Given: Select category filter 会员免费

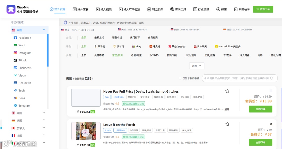Looking at the screenshot, I should 153,37.
